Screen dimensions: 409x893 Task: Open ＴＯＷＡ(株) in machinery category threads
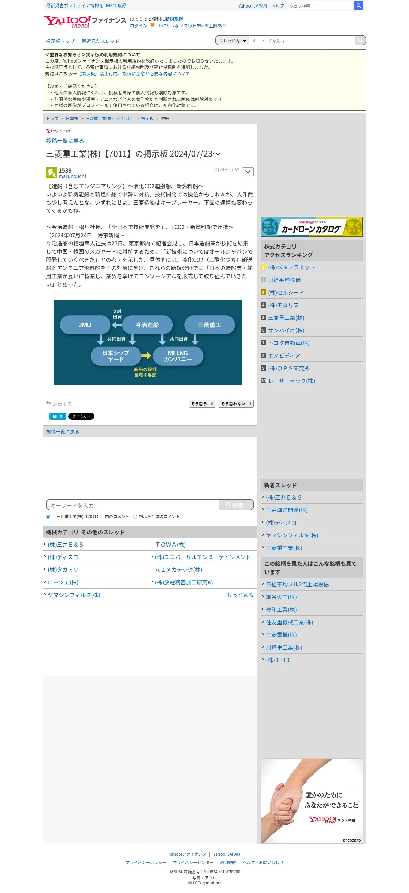point(170,545)
